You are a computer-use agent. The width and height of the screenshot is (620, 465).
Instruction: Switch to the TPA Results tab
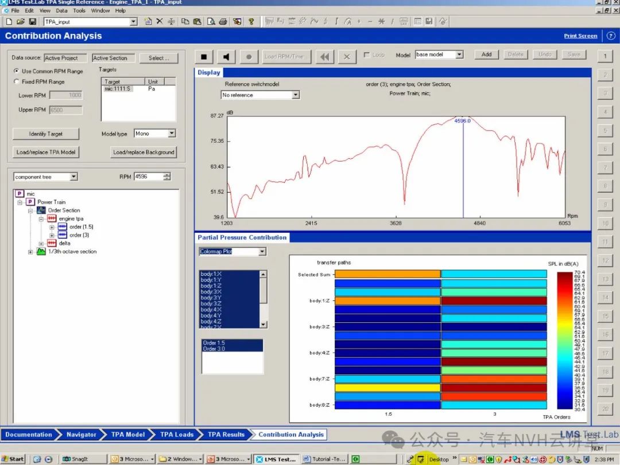(226, 435)
